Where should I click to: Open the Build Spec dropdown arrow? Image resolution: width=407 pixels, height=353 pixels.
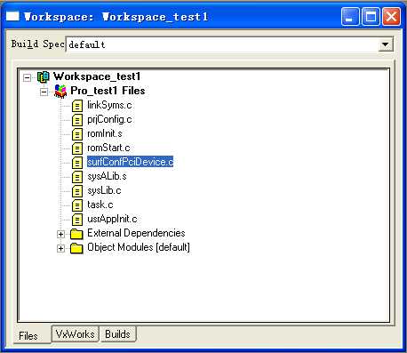[386, 44]
